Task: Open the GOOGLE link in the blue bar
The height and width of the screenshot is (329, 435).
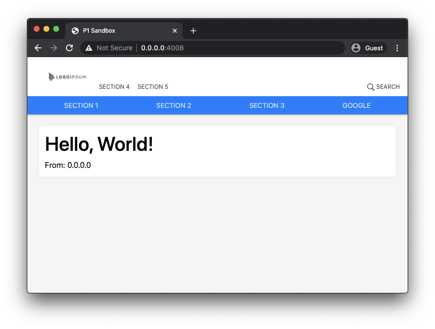Action: click(x=356, y=105)
